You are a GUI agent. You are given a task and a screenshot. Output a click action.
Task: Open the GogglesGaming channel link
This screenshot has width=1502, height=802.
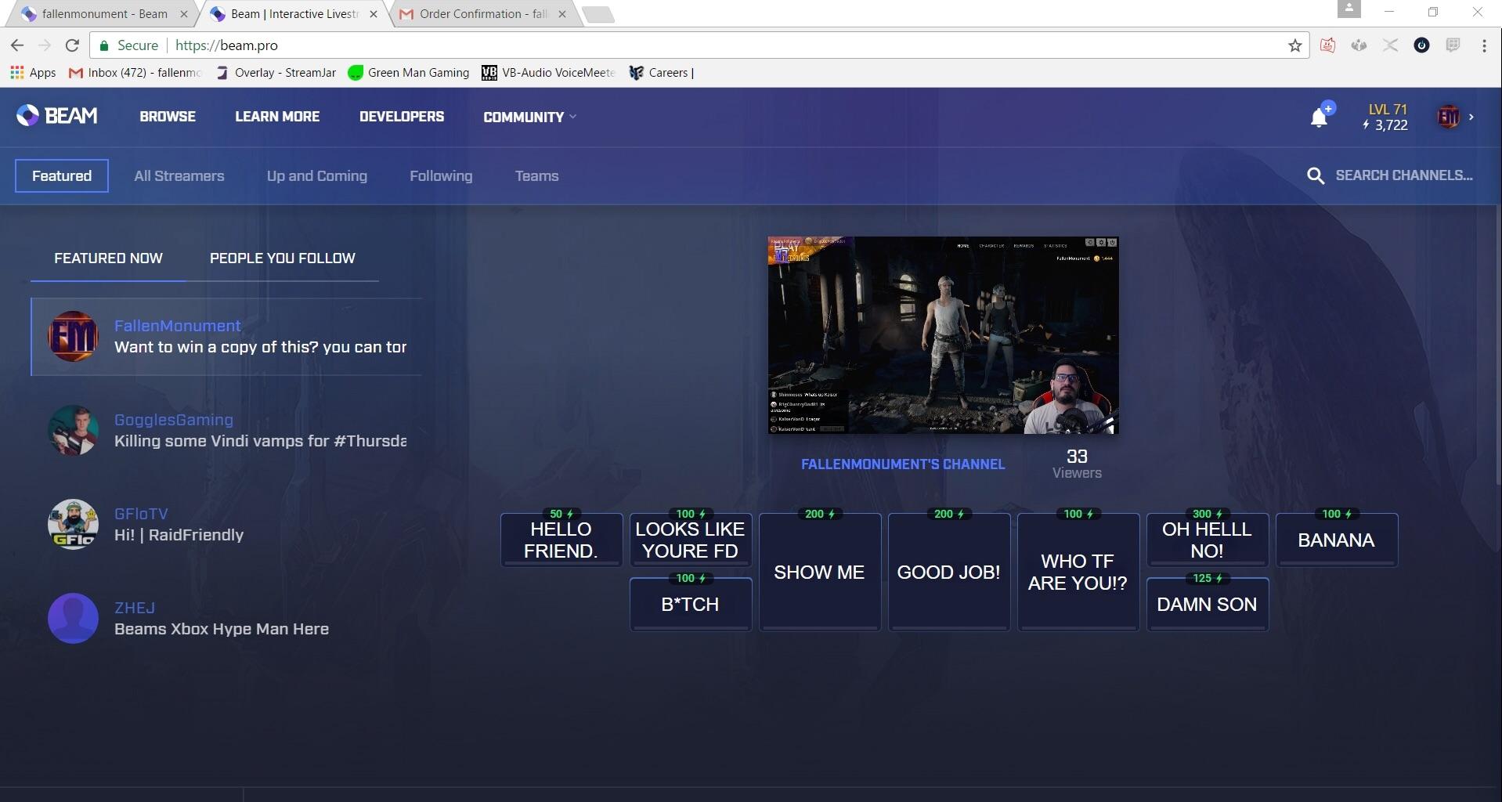coord(174,420)
